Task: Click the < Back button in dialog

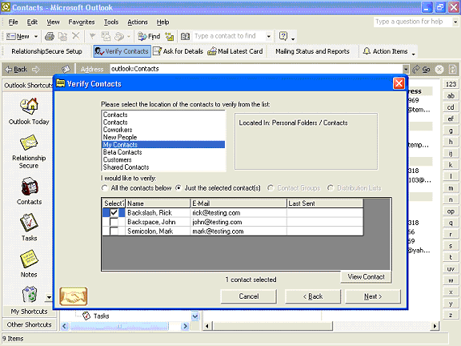Action: click(313, 296)
